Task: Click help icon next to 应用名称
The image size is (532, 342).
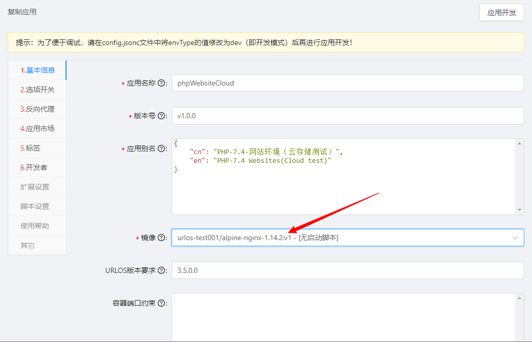Action: tap(162, 83)
